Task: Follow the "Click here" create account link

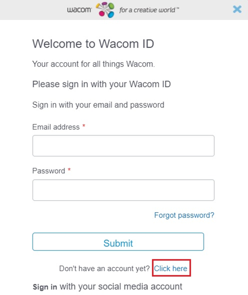Action: pyautogui.click(x=171, y=269)
